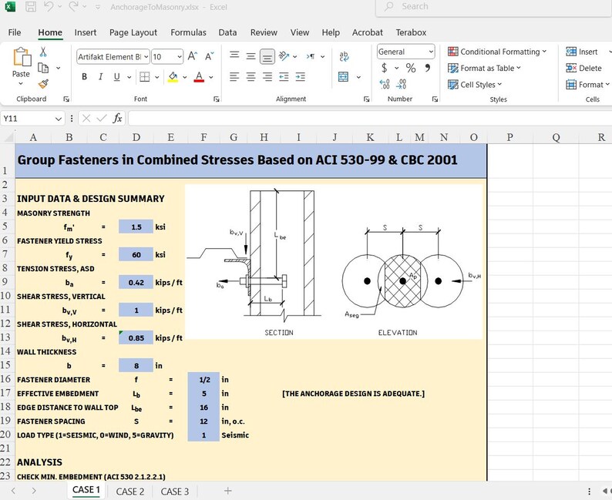Open Cell Styles menu
This screenshot has height=500, width=612.
coord(475,85)
